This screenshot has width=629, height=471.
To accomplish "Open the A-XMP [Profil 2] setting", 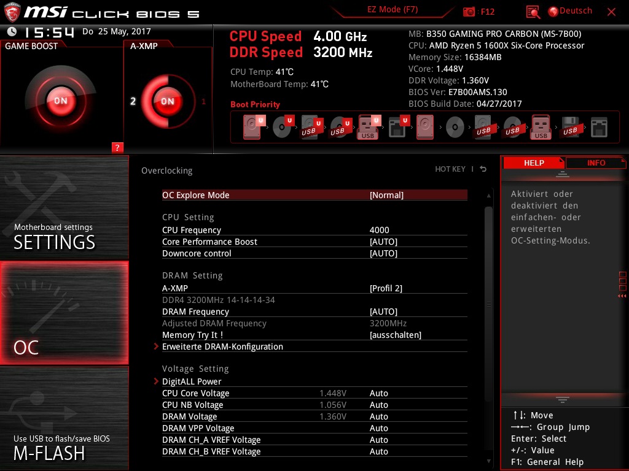I will click(314, 288).
